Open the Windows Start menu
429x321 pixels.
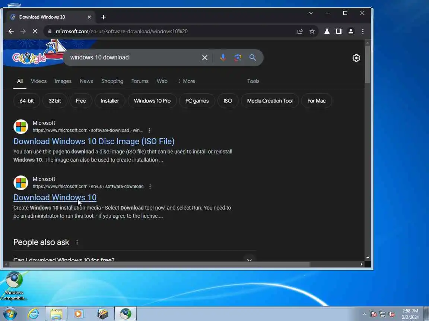tap(10, 314)
